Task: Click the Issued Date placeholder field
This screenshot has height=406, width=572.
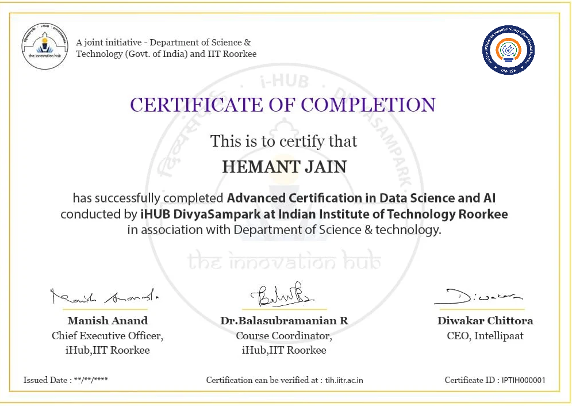Action: (91, 380)
